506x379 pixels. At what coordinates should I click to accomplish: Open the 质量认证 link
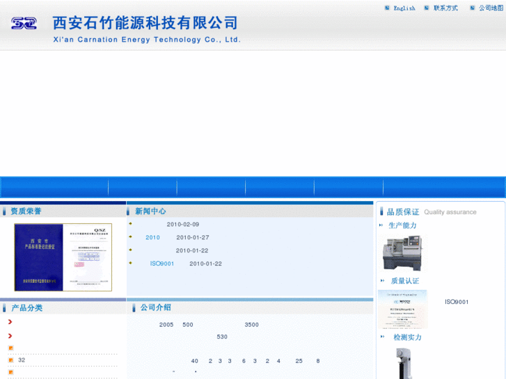(405, 281)
